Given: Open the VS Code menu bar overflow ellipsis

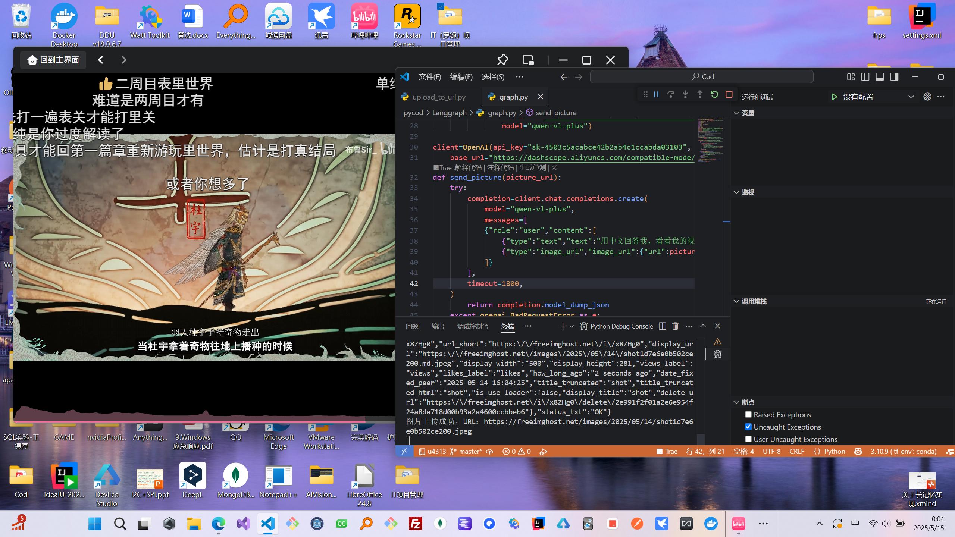Looking at the screenshot, I should pyautogui.click(x=519, y=77).
